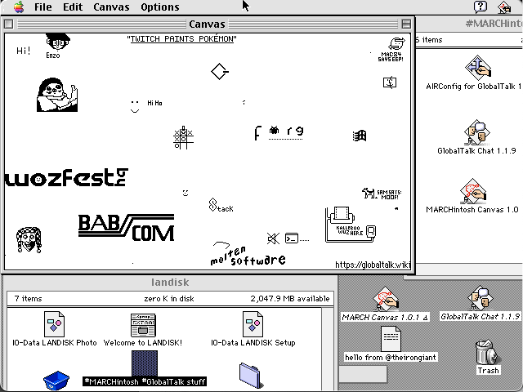Image resolution: width=523 pixels, height=392 pixels.
Task: Select the IO-Data LANDISK Setup icon
Action: (253, 323)
